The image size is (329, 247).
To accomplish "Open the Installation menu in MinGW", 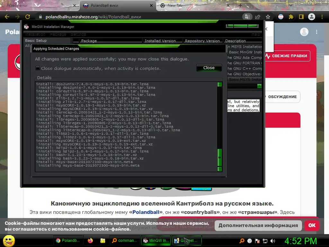I will pos(35,34).
